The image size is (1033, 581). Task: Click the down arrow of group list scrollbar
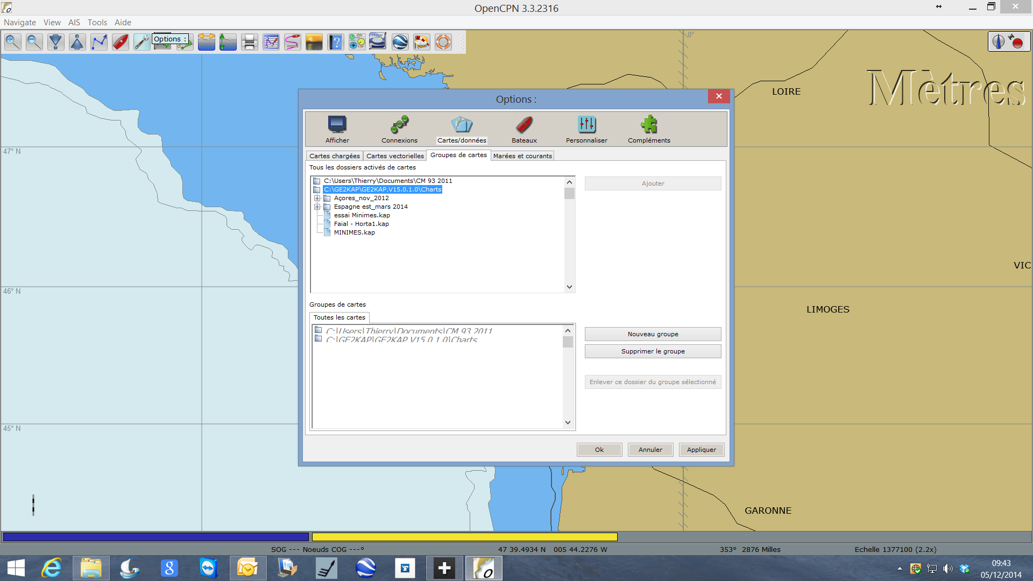(x=568, y=423)
